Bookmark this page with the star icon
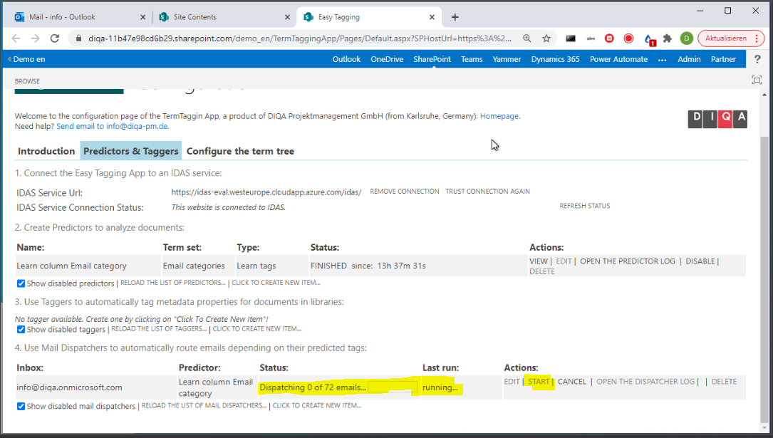The height and width of the screenshot is (438, 773). tap(546, 38)
